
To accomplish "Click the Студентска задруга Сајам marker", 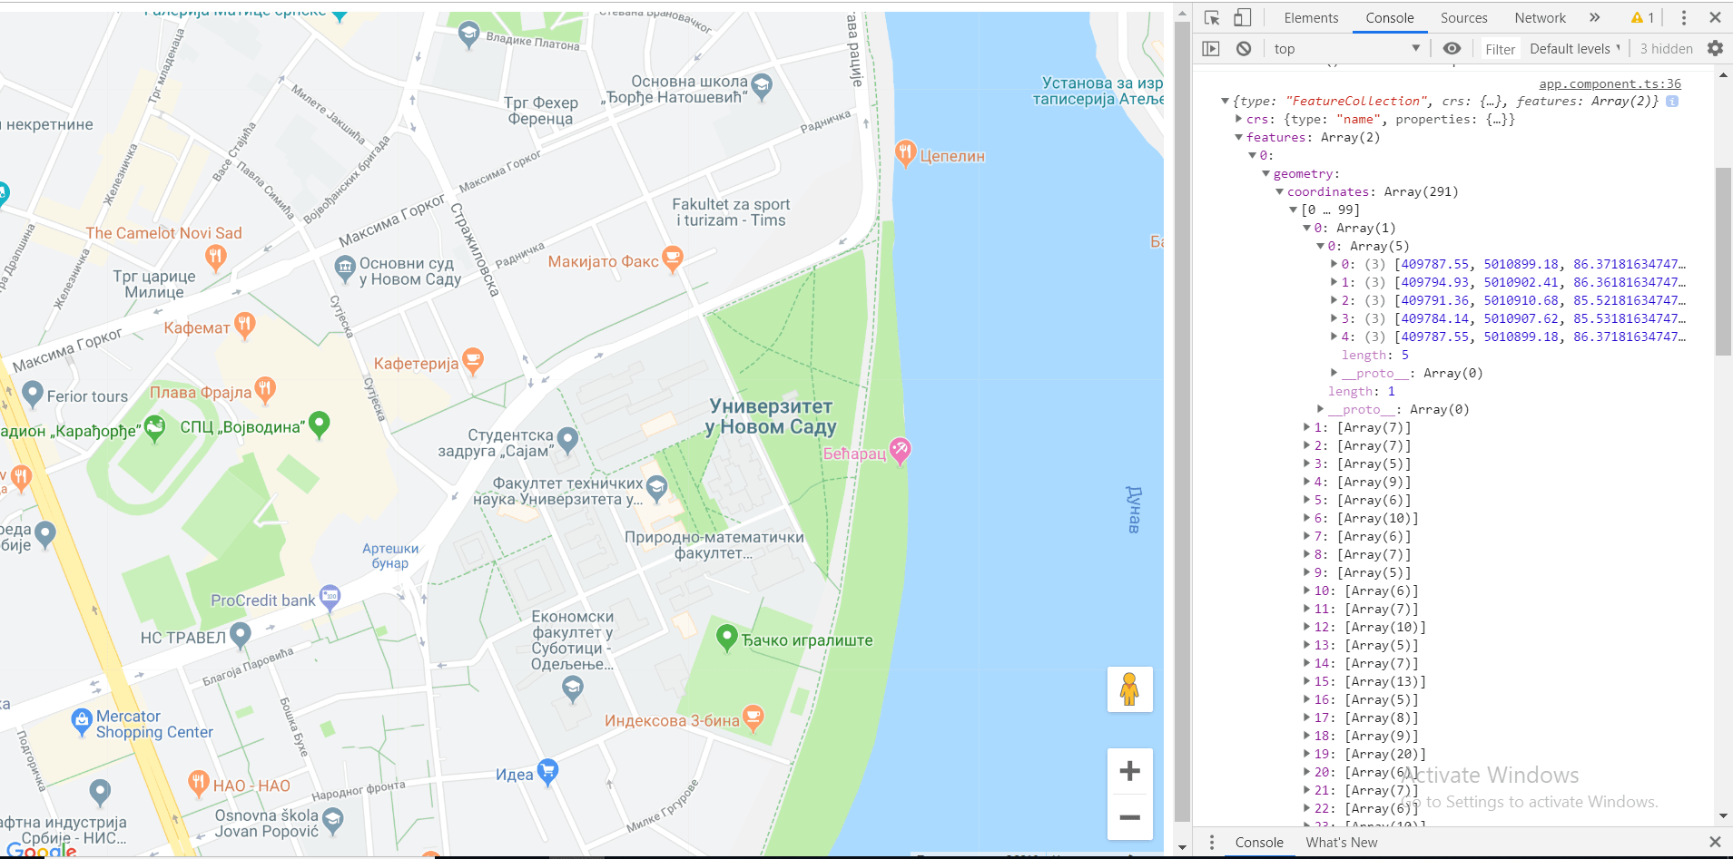I will pyautogui.click(x=567, y=441).
